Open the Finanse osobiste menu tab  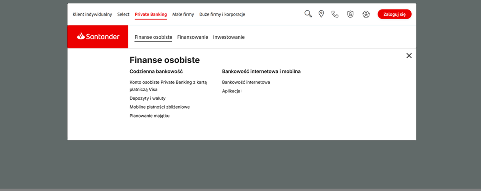click(153, 37)
